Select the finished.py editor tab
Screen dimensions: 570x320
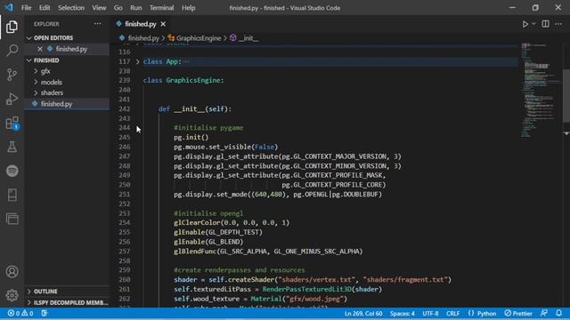(x=141, y=24)
